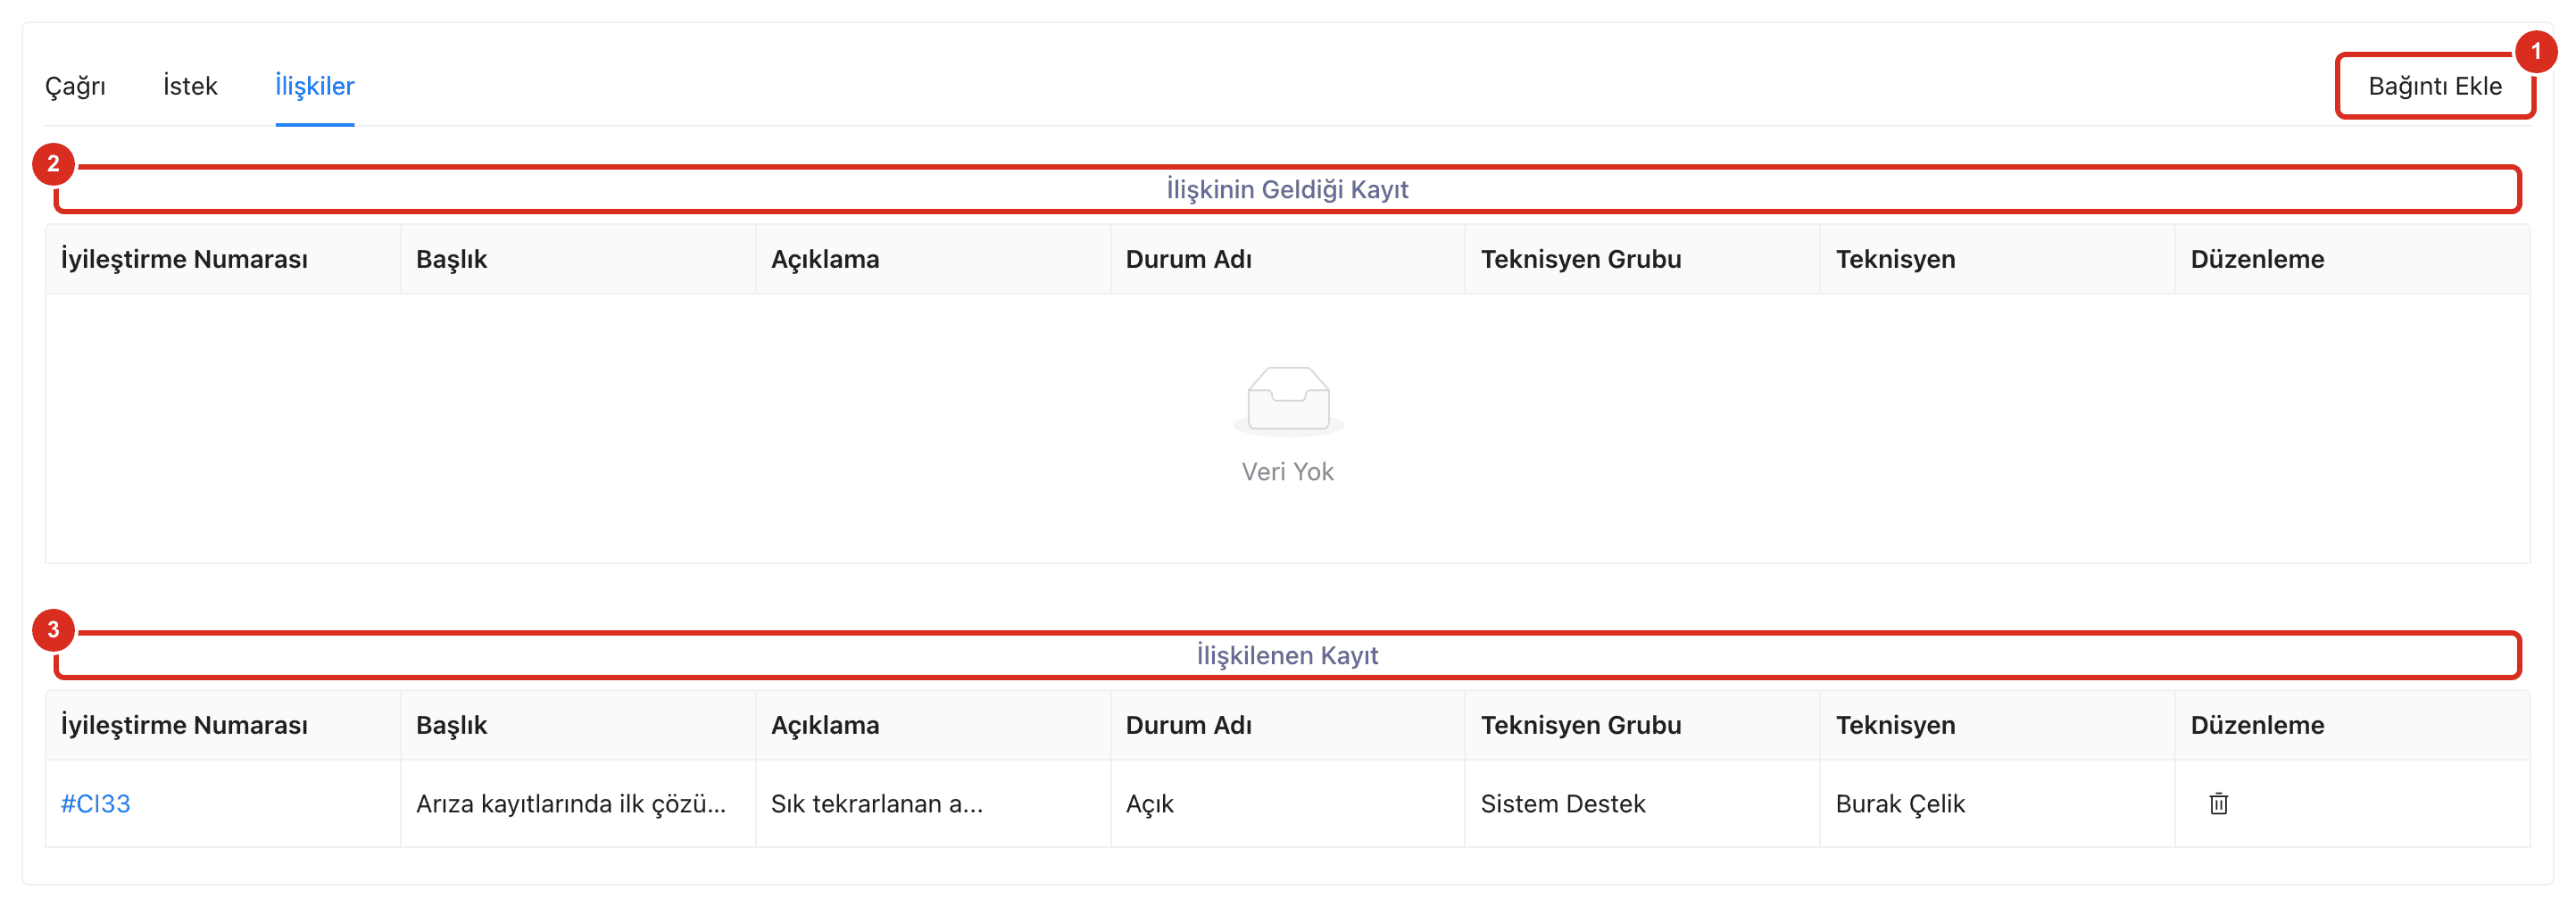The width and height of the screenshot is (2576, 907).
Task: Delete the #CI33 related record with trash icon
Action: (x=2217, y=803)
